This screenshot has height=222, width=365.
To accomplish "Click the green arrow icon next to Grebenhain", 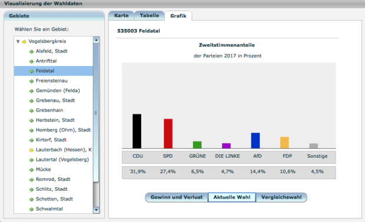I will 31,111.
